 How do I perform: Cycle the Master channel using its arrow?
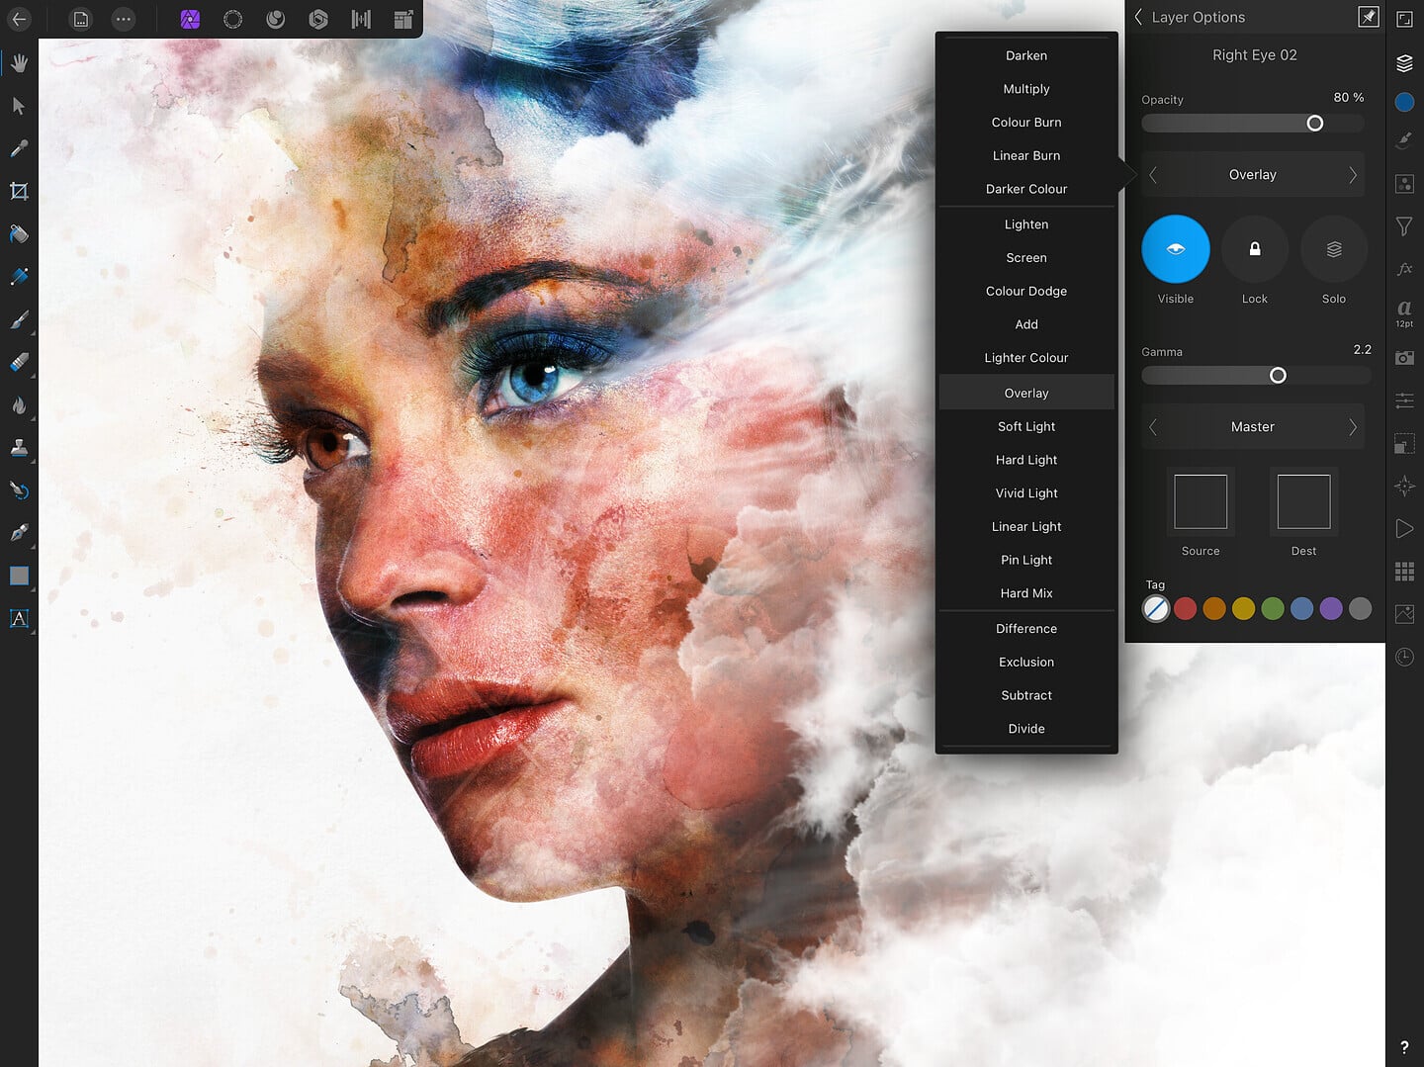click(1353, 426)
